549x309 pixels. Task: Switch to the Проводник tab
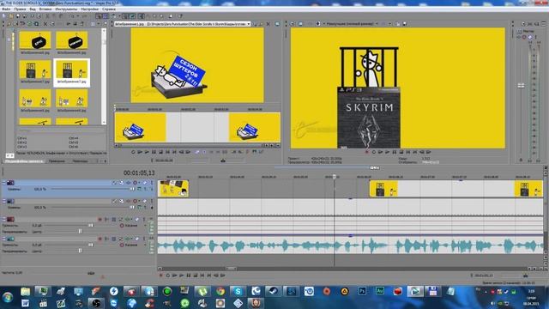pyautogui.click(x=57, y=161)
